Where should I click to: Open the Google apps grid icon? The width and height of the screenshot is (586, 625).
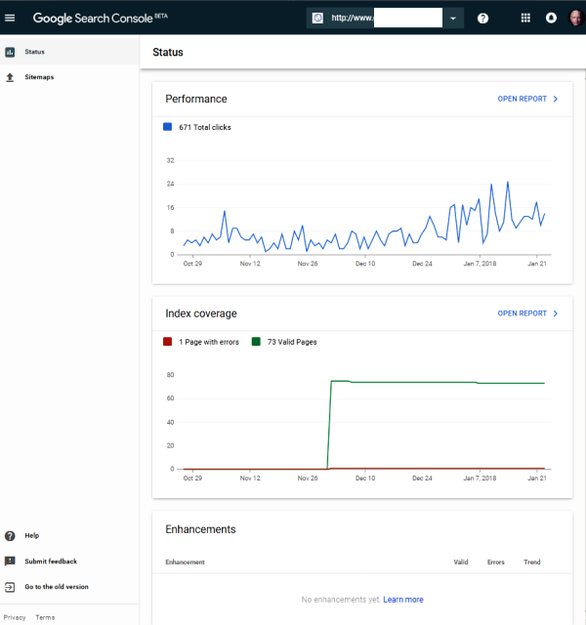coord(525,18)
